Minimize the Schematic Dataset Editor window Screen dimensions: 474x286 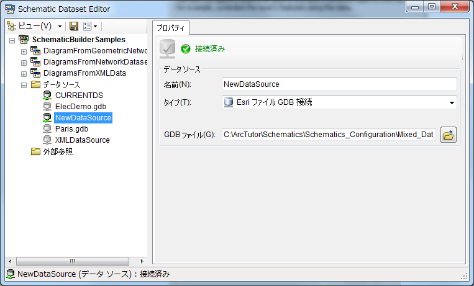pyautogui.click(x=415, y=7)
